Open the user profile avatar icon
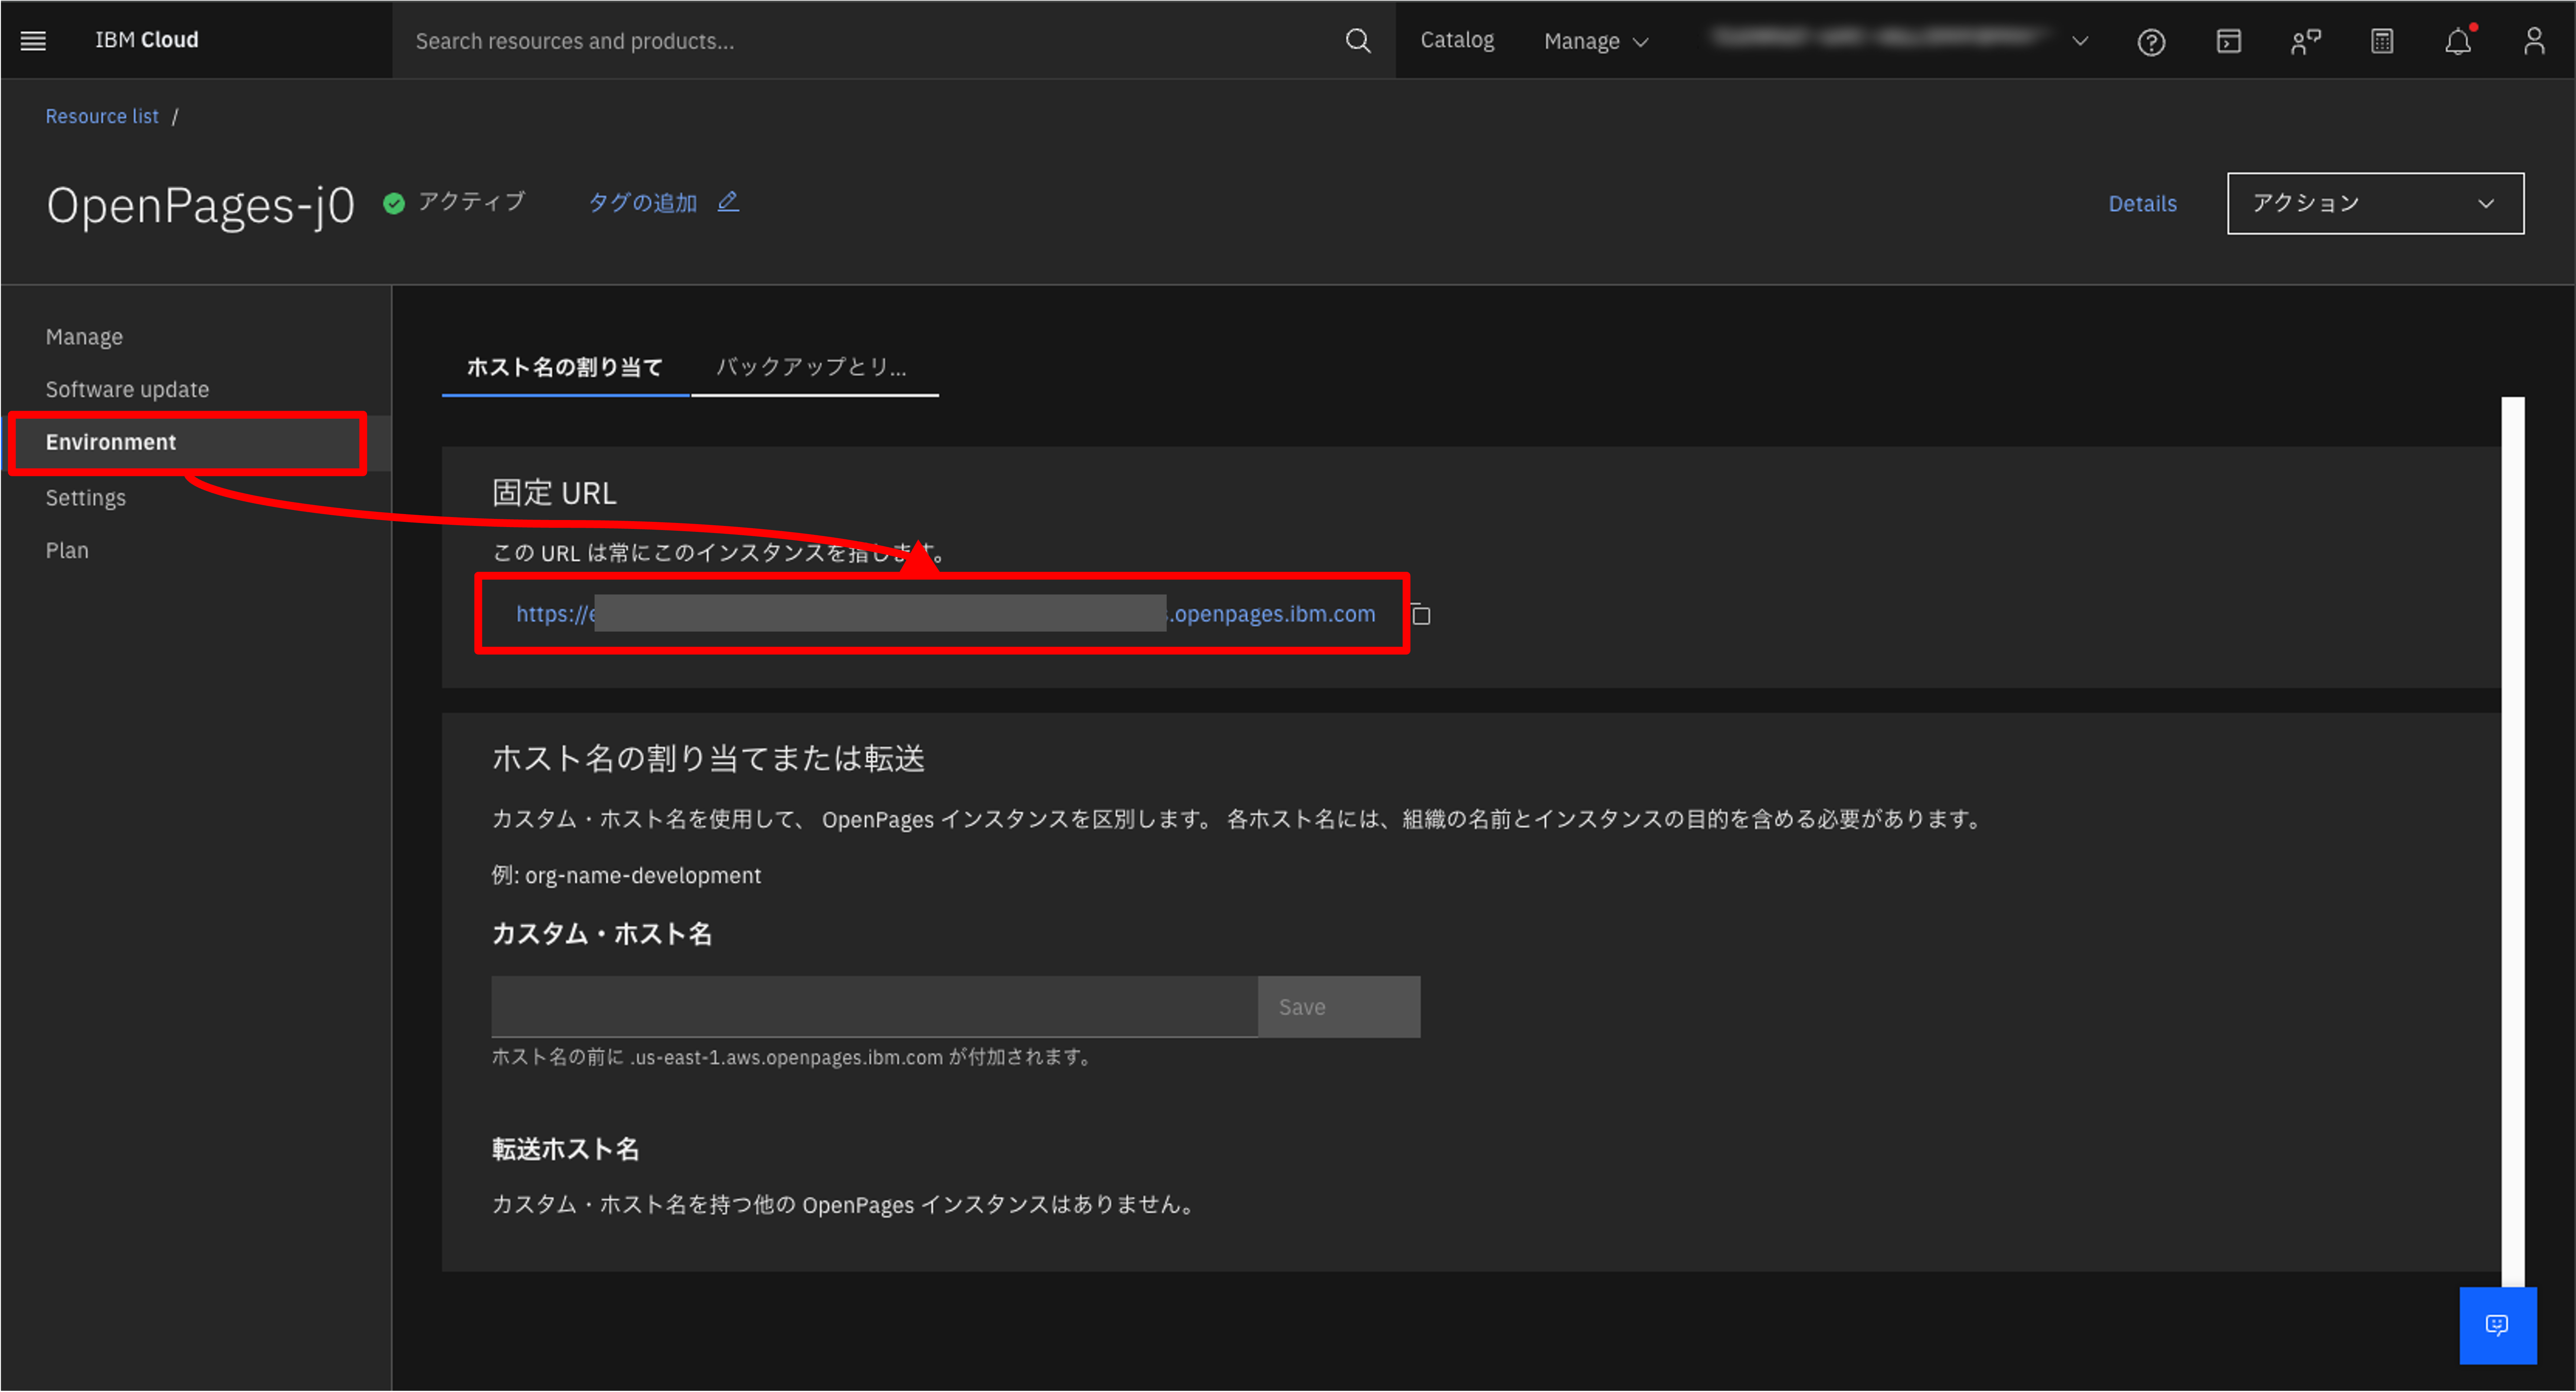2576x1392 pixels. pyautogui.click(x=2534, y=41)
